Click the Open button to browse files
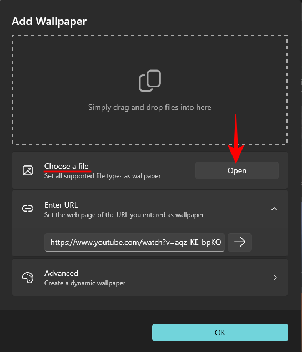The image size is (302, 352). coord(237,170)
